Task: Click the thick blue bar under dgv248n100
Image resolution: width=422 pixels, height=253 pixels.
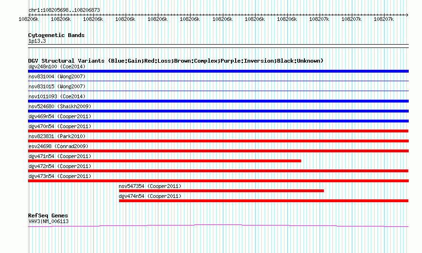Action: tap(218, 71)
